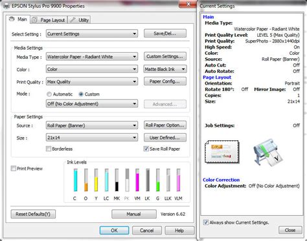The image size is (307, 241).
Task: Click 'LEVEL 5 (Max Quality)' value
Action: tap(278, 35)
